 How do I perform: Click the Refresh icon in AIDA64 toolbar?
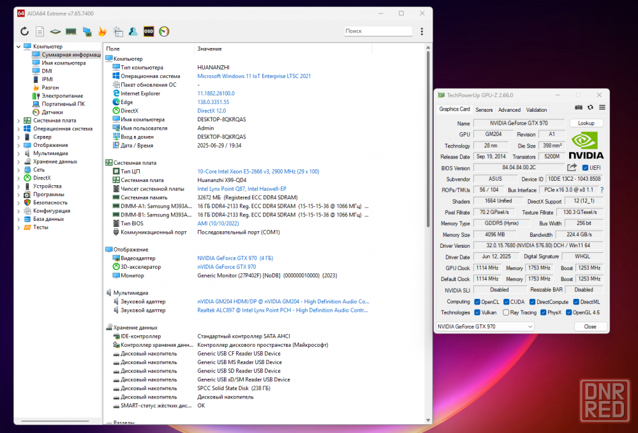25,31
